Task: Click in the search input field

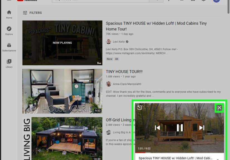Action: tap(100, 1)
